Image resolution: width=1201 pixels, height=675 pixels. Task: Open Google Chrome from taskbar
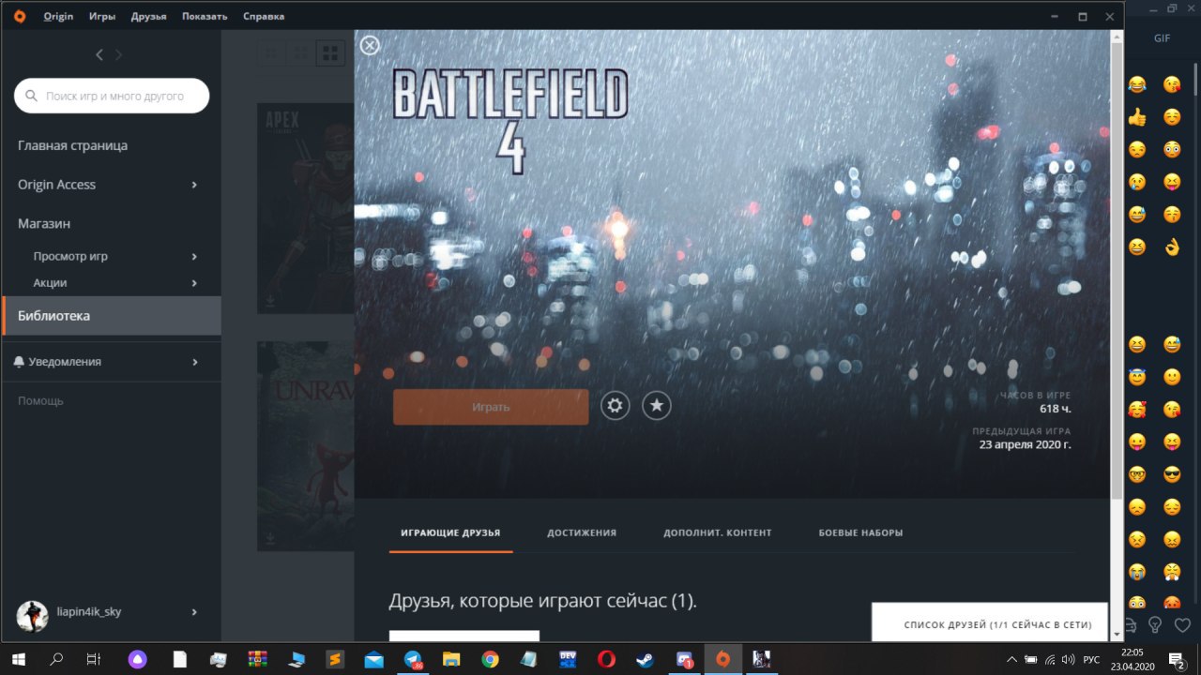pos(490,659)
